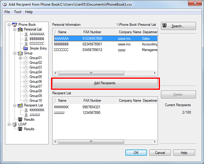Viewport: 204px width, 164px height.
Task: Click the Personal List folder icon
Action: (20, 29)
